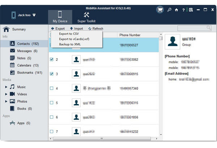Uncheck contact row 2 checkbox
The image size is (217, 148).
tap(51, 59)
